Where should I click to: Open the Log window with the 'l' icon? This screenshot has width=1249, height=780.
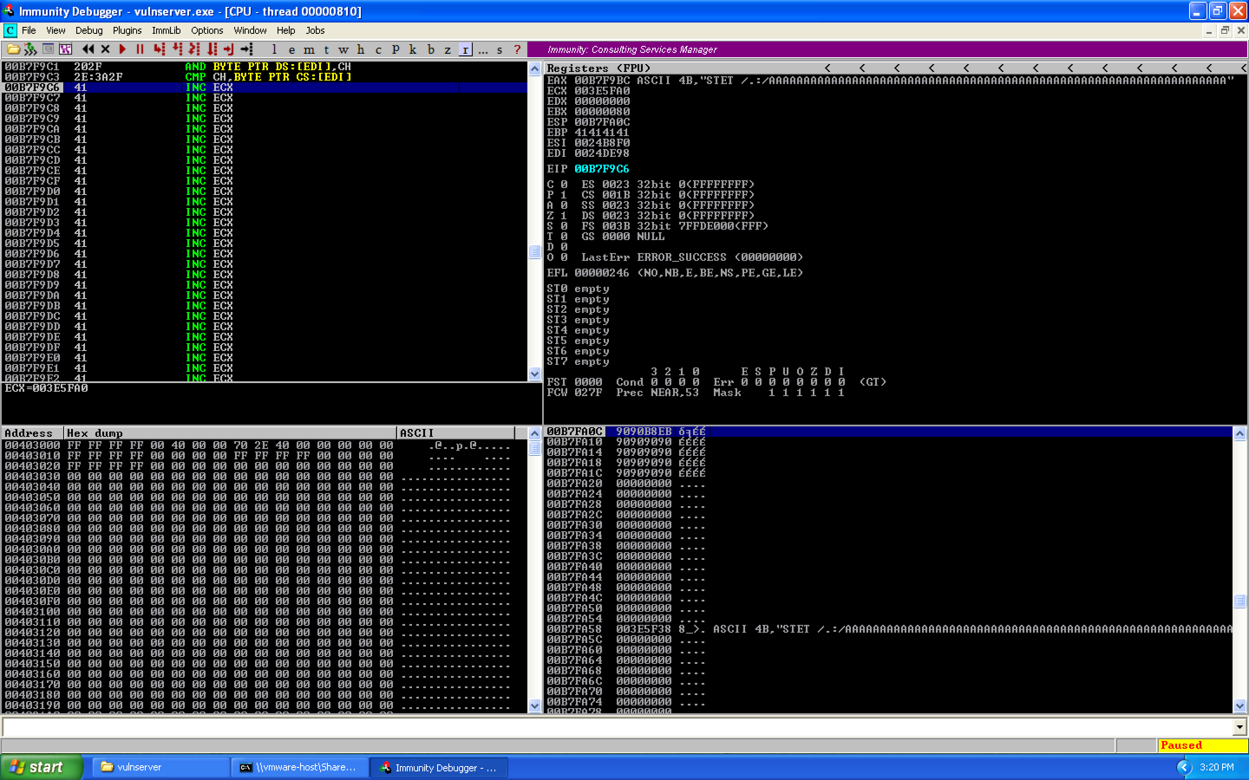[x=274, y=49]
